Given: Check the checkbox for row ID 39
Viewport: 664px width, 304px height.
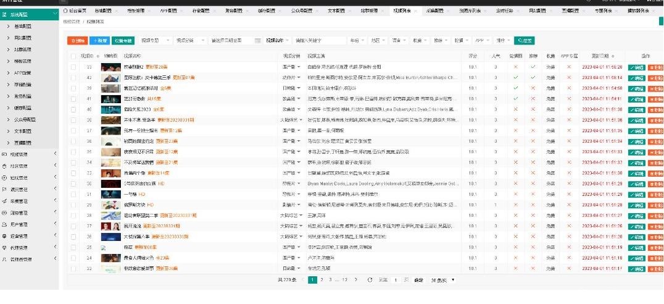Looking at the screenshot, I should (x=73, y=88).
